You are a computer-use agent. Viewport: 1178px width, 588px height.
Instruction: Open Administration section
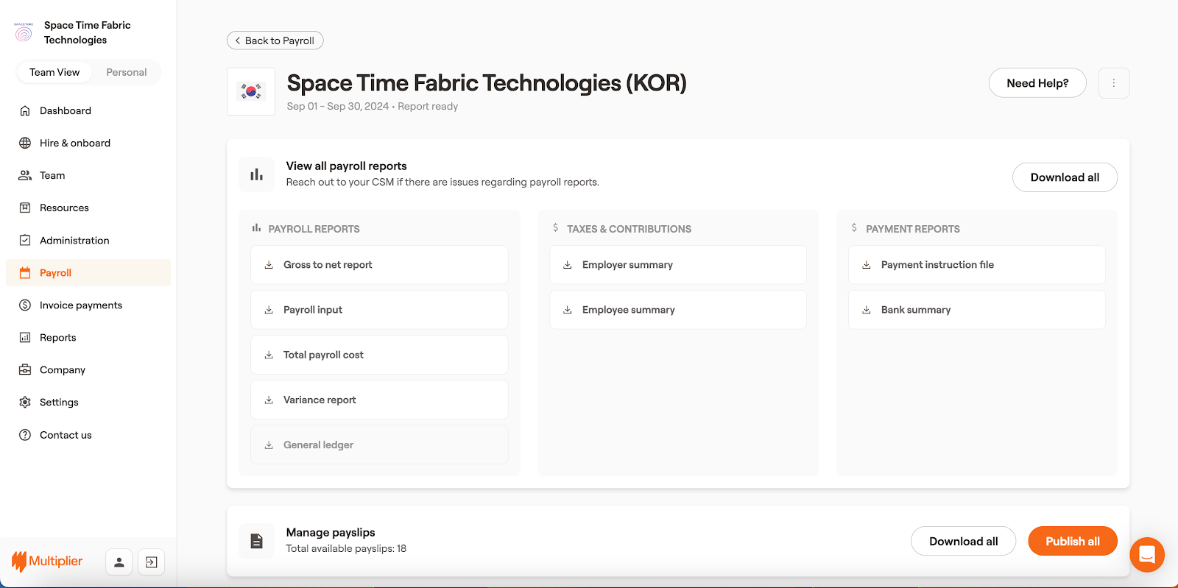tap(88, 240)
